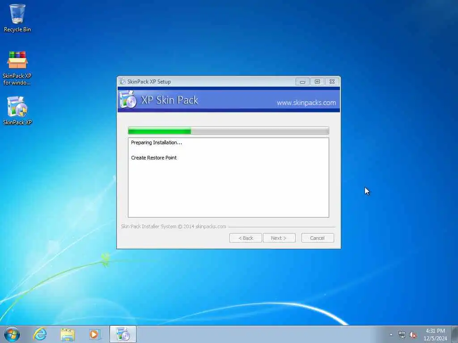
Task: Open Windows Media Player from taskbar
Action: pyautogui.click(x=95, y=334)
